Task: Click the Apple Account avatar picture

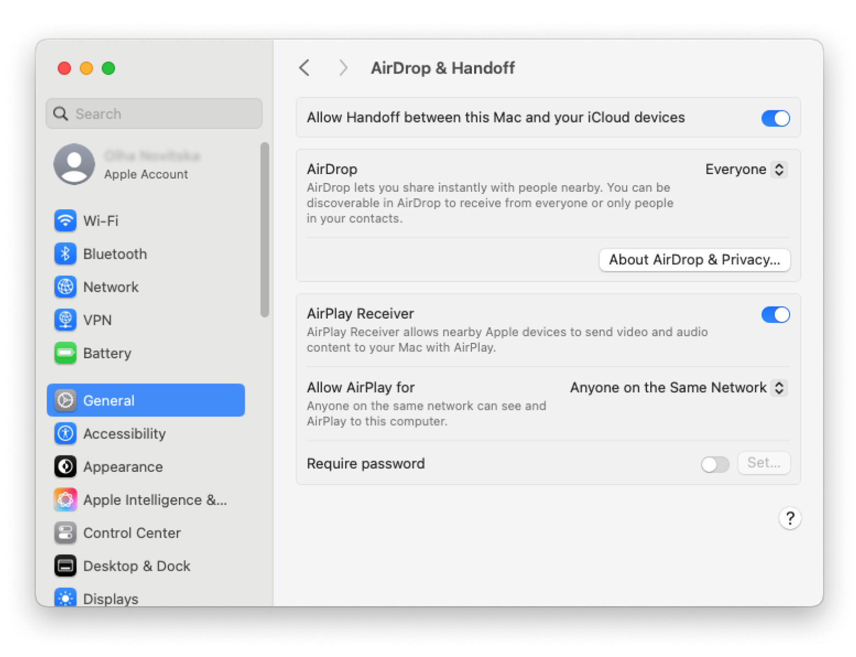Action: click(x=74, y=164)
